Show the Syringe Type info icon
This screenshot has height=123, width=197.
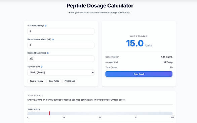point(42,67)
